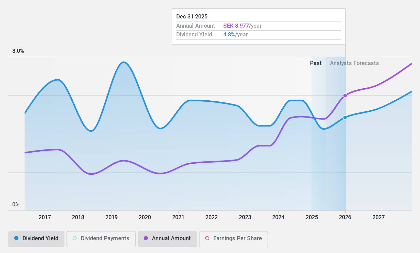Toggle the Earnings Per Share legend series
Image resolution: width=420 pixels, height=253 pixels.
tap(234, 239)
